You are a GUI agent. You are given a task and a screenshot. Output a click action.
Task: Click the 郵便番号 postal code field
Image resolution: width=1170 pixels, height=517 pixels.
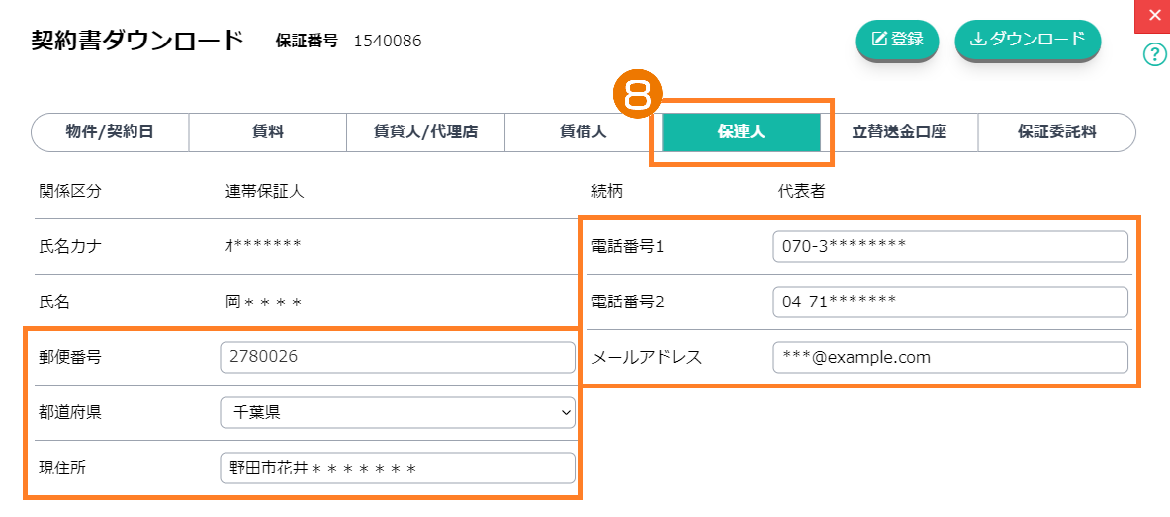click(x=397, y=357)
